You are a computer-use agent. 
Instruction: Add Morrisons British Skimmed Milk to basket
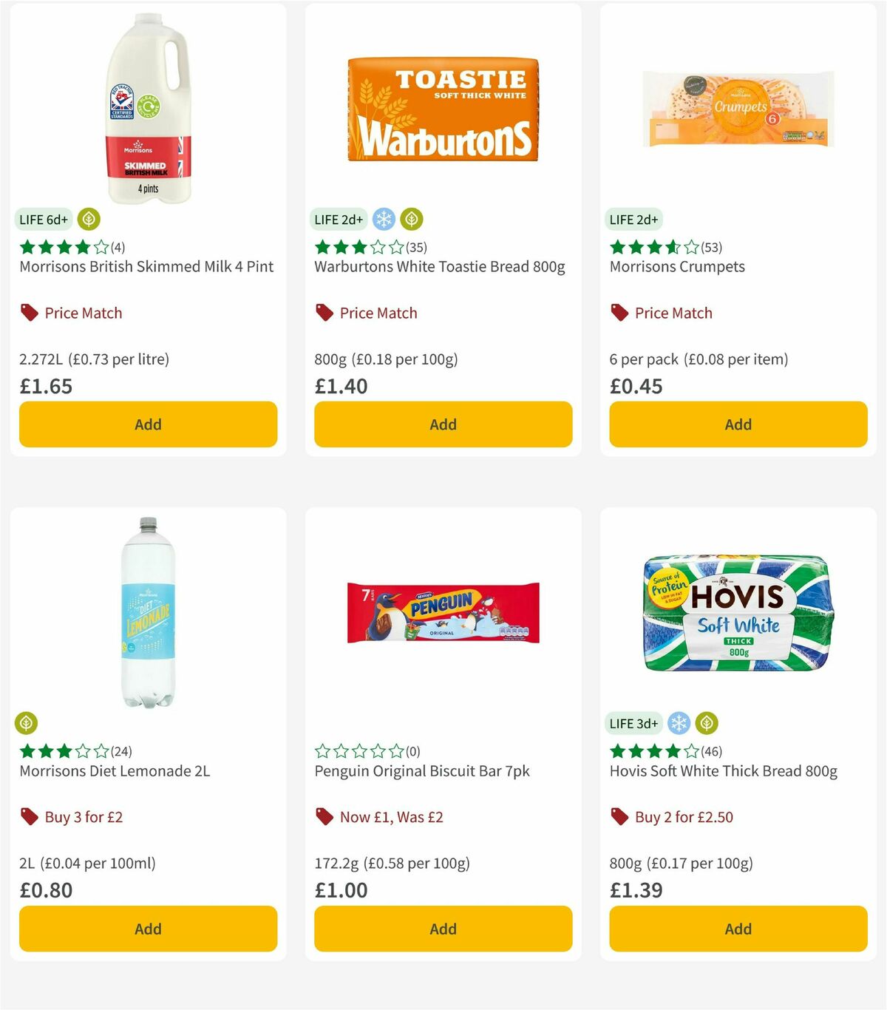(x=147, y=424)
